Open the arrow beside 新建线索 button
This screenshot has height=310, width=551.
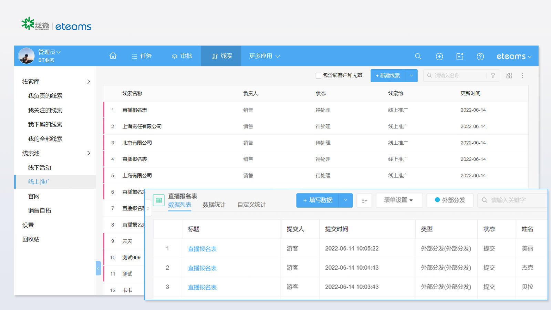point(412,75)
